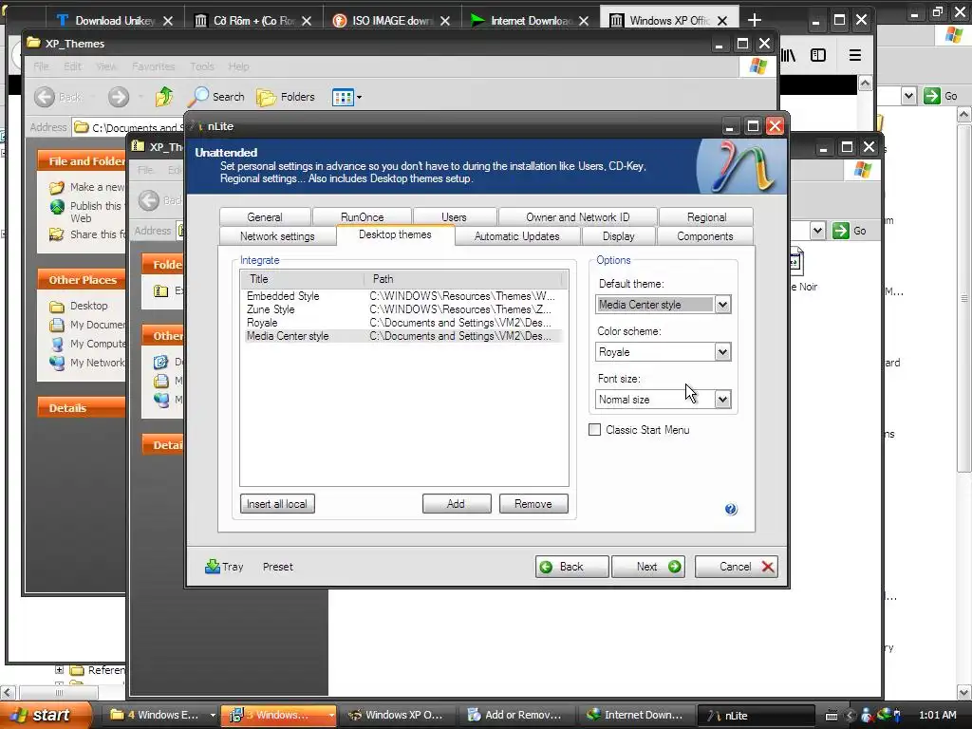The width and height of the screenshot is (972, 729).
Task: Click the Up folder icon in the XP_Themes window
Action: [x=164, y=97]
